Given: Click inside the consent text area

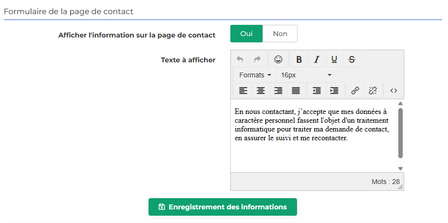Looking at the screenshot, I should tap(314, 136).
